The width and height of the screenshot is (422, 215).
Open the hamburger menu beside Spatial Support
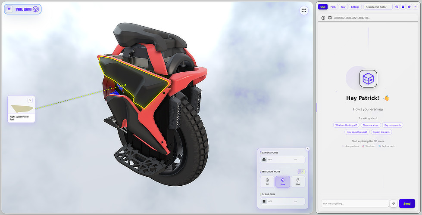click(9, 9)
